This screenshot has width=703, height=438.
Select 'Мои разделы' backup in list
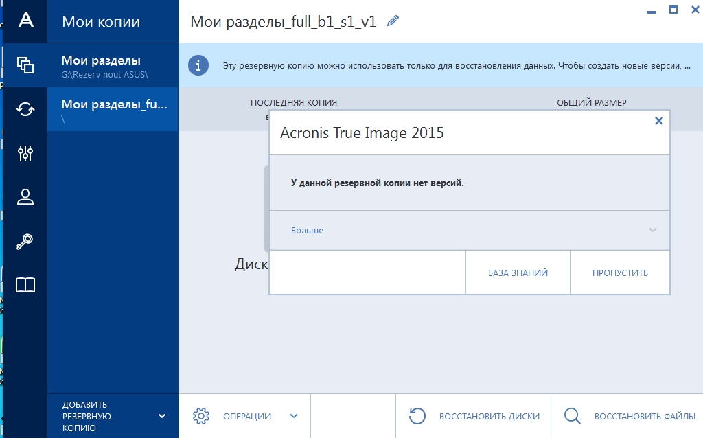tap(113, 65)
